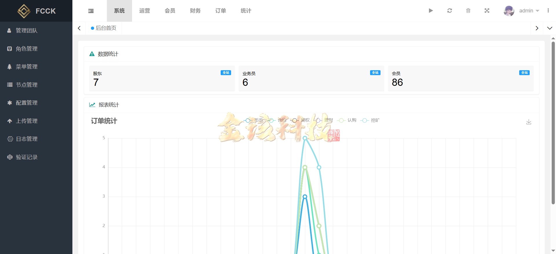
Task: Click the 会员 count 86
Action: click(x=397, y=83)
